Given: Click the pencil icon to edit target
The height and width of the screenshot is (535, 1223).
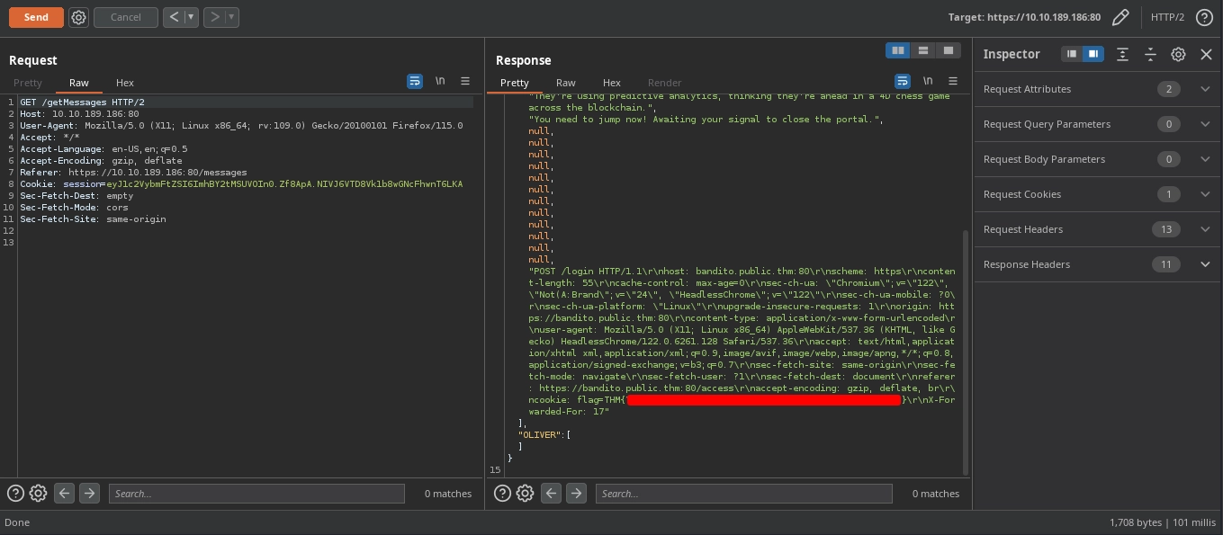Looking at the screenshot, I should (x=1120, y=17).
